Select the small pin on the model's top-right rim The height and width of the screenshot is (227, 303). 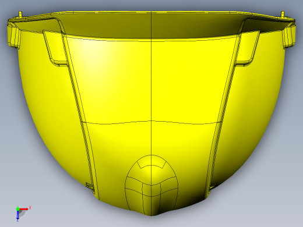point(283,14)
